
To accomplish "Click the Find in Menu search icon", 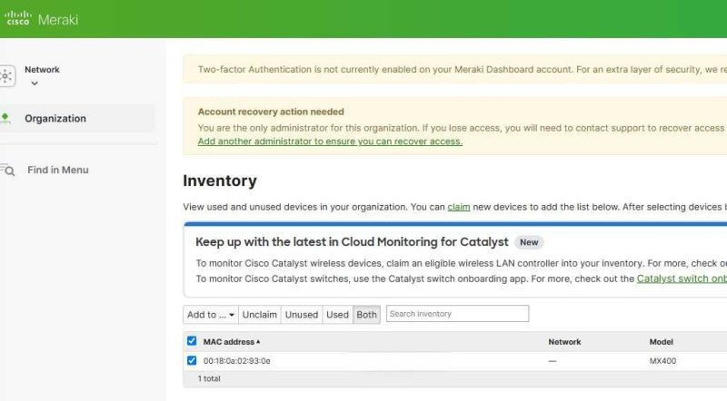I will click(7, 170).
